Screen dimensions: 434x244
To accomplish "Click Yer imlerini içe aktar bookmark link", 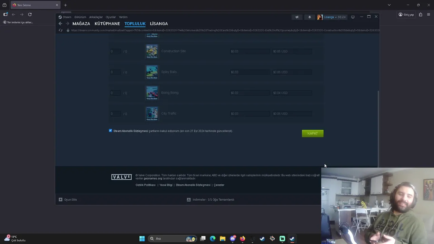I will (x=18, y=22).
